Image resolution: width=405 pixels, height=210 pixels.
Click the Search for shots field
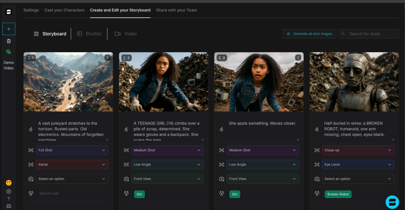[369, 34]
